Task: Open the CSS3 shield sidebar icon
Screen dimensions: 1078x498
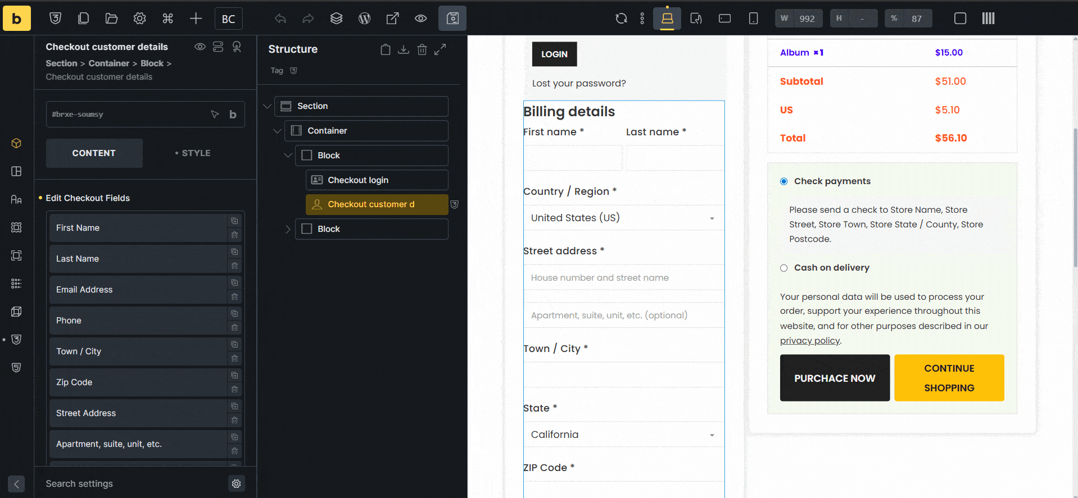Action: tap(16, 340)
